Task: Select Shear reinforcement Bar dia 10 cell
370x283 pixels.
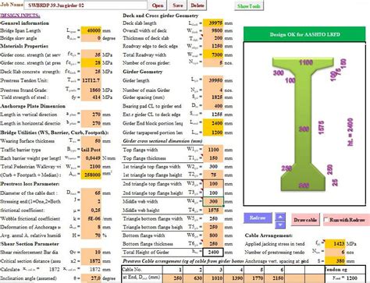Action: [x=91, y=252]
